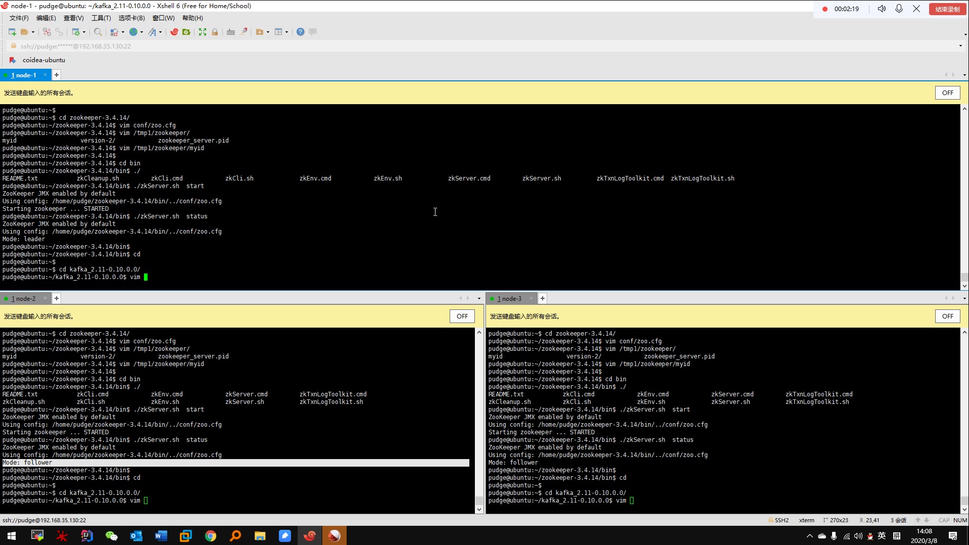Viewport: 969px width, 545px height.
Task: Open Windows Start menu
Action: 12,536
